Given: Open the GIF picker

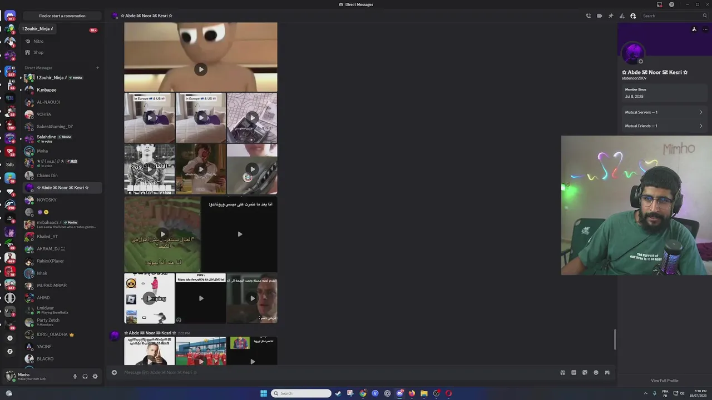Looking at the screenshot, I should [x=573, y=373].
